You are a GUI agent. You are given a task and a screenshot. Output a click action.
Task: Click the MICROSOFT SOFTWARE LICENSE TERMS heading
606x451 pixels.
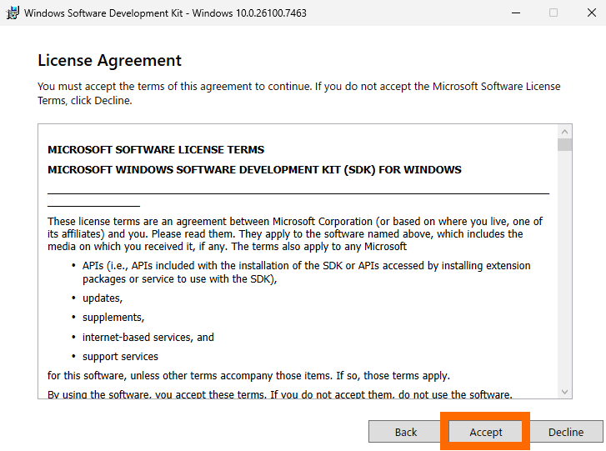coord(156,150)
